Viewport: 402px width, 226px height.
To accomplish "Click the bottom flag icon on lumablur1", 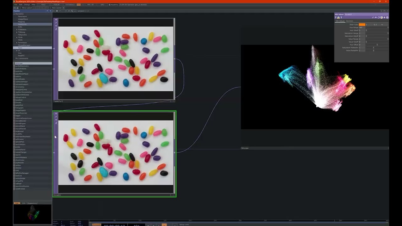I will pos(56,29).
